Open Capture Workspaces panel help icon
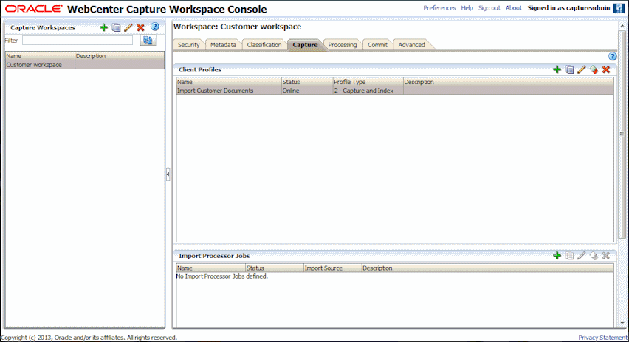Screen dimensions: 629x342 (155, 27)
